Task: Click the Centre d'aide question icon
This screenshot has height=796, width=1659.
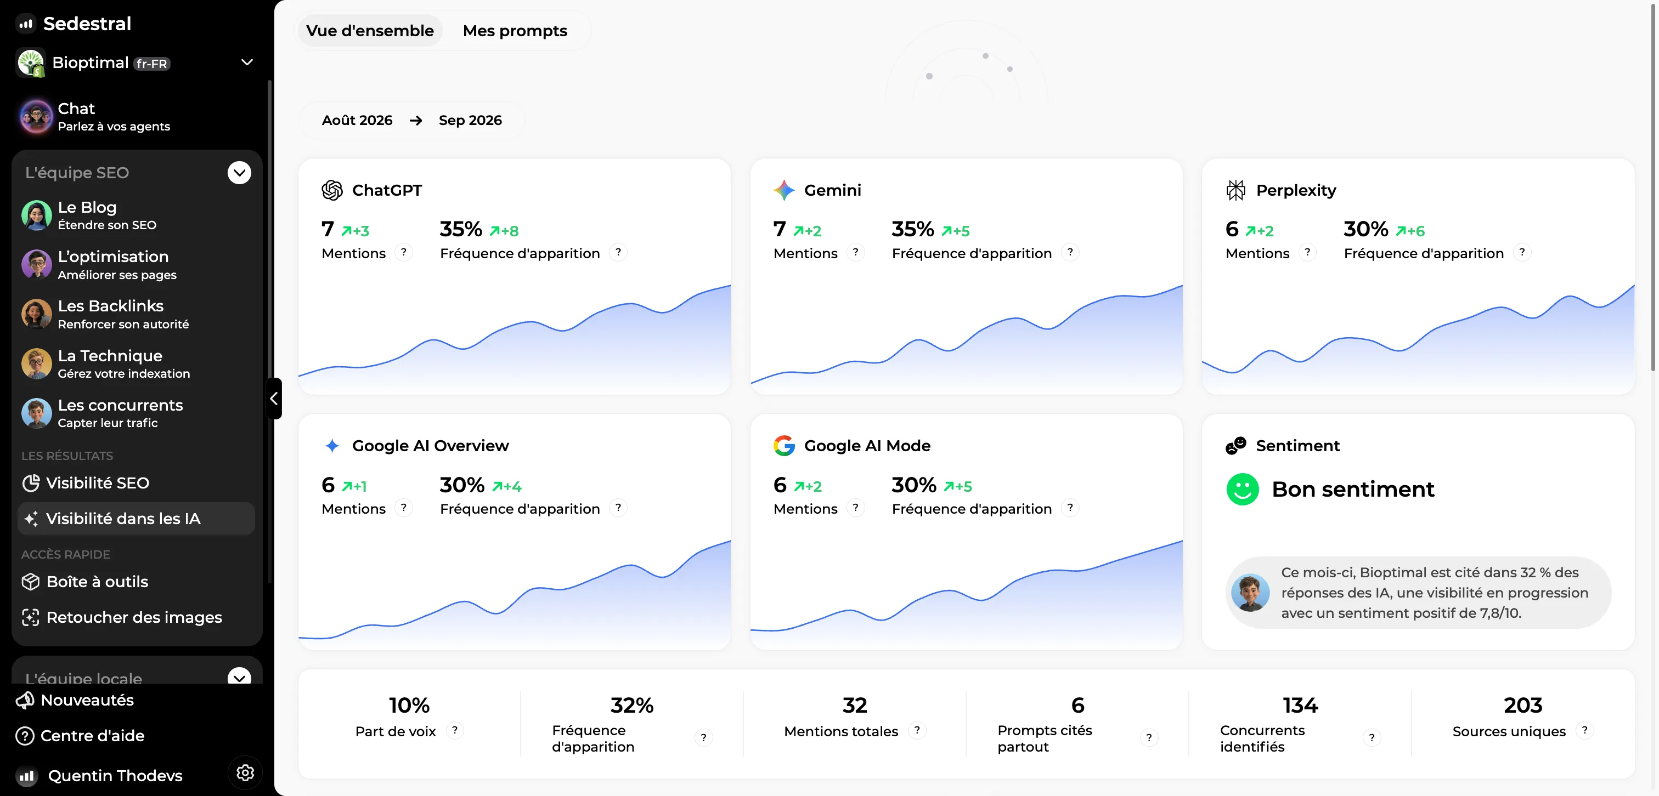Action: 25,736
